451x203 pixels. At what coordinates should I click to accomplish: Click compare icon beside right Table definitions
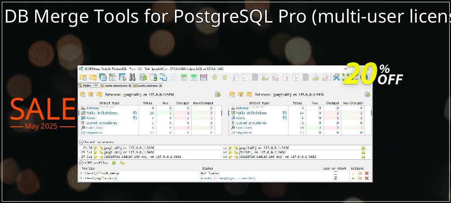(x=285, y=113)
